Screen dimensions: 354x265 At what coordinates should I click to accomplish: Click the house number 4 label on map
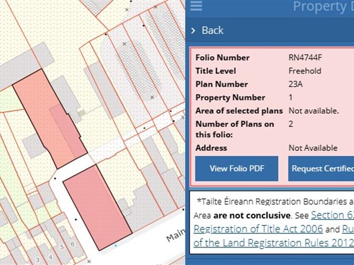[x=51, y=258]
